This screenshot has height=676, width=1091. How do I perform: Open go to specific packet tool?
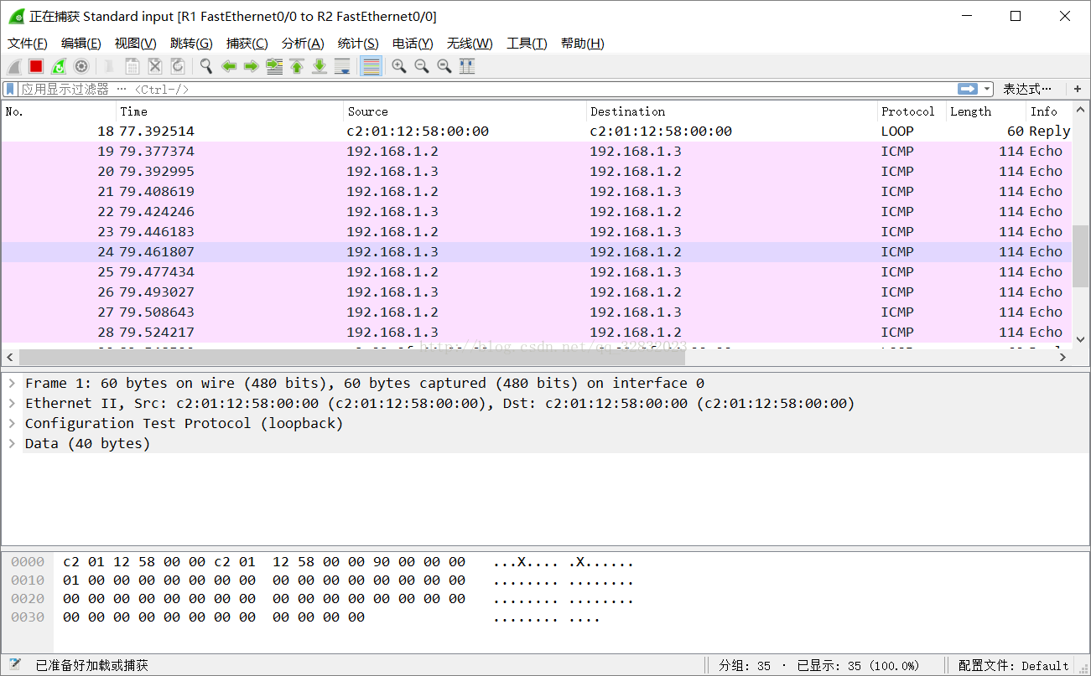pyautogui.click(x=274, y=66)
